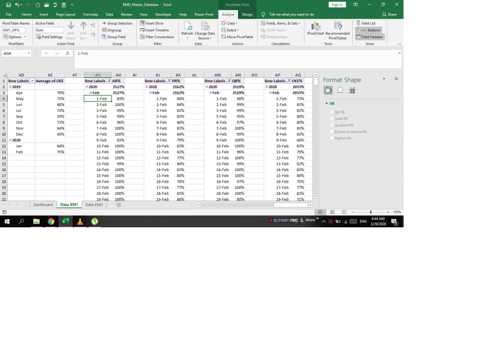Choose No fill option
This screenshot has width=497, height=341.
[337, 112]
